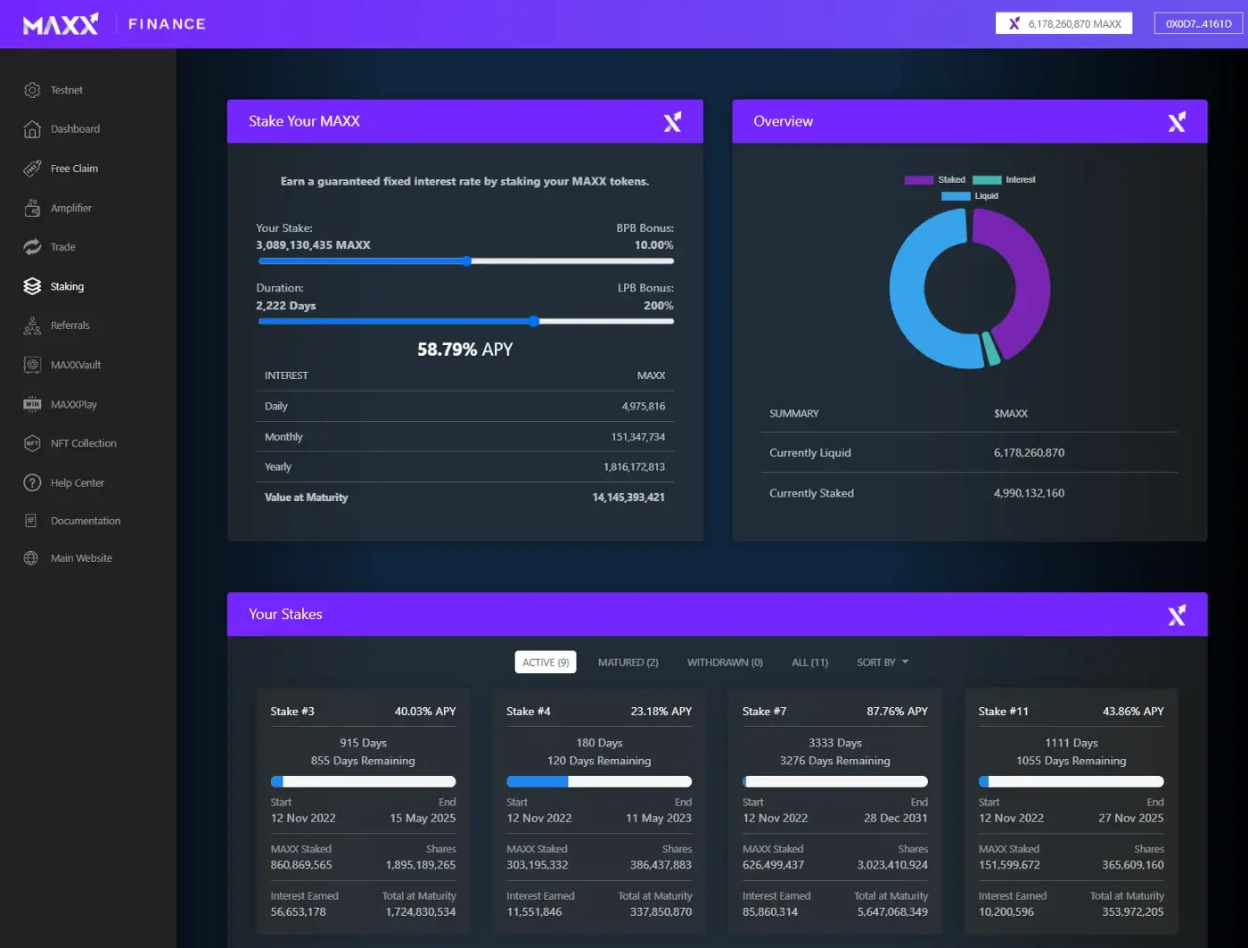
Task: Open the Trade arrows icon
Action: pyautogui.click(x=32, y=247)
